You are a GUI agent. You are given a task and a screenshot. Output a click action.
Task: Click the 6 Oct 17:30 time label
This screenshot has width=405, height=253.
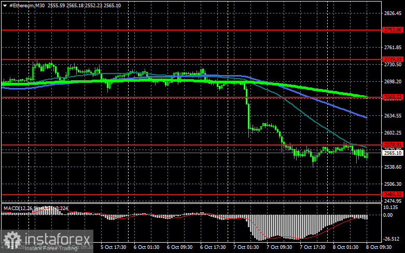point(213,247)
